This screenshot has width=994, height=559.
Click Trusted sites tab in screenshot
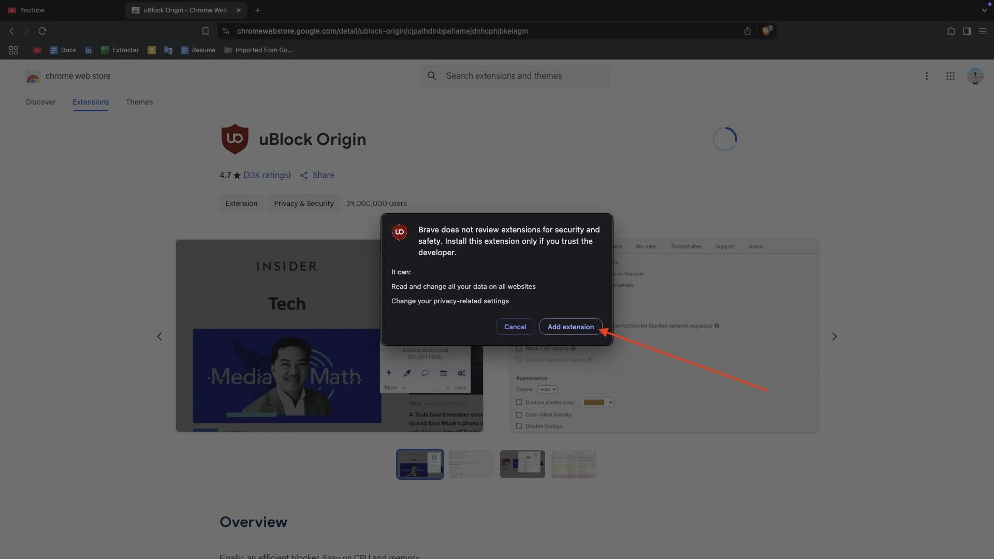[x=686, y=247]
